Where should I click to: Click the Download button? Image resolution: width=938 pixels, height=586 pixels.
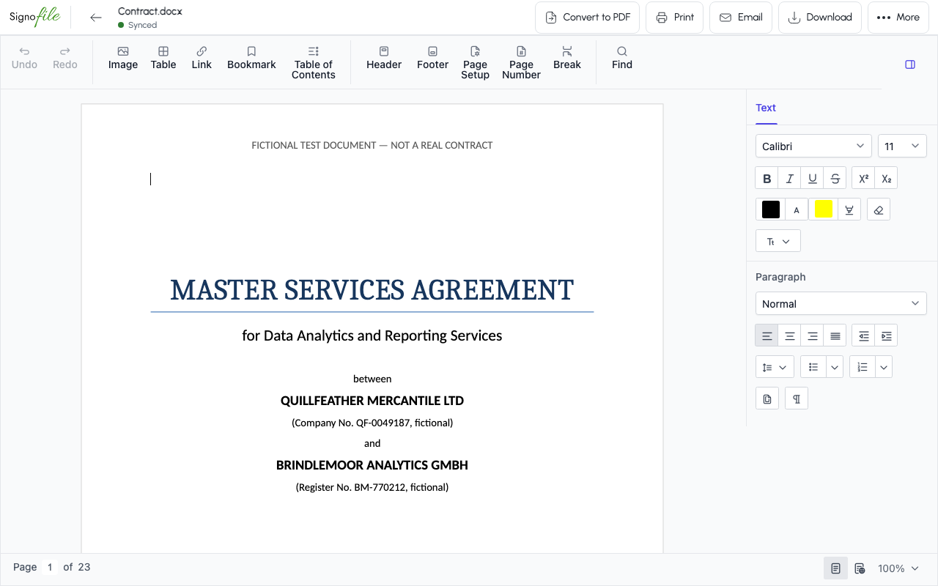(820, 18)
